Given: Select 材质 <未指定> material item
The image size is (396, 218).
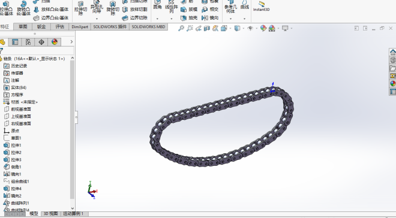Looking at the screenshot, I should [21, 102].
